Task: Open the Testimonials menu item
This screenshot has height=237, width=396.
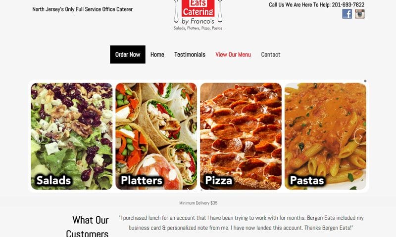Action: [x=190, y=54]
